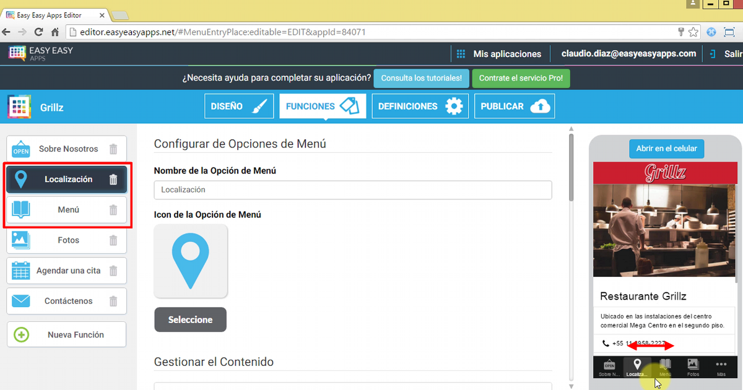Select the Menú book icon in sidebar
743x390 pixels.
tap(20, 210)
